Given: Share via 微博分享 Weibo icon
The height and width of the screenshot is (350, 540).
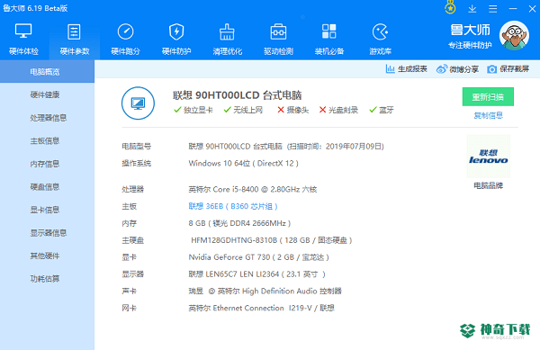Looking at the screenshot, I should [x=442, y=68].
